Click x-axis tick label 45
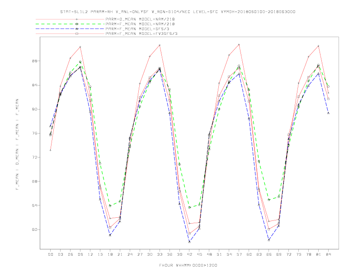Viewport: 358px width, 277px height. click(x=199, y=254)
